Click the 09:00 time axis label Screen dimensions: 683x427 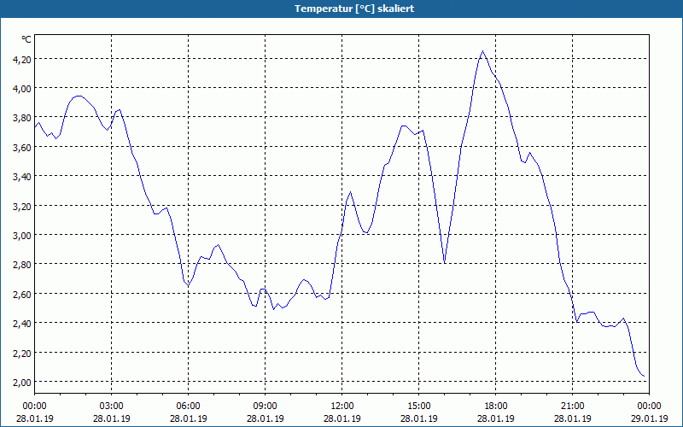[265, 407]
